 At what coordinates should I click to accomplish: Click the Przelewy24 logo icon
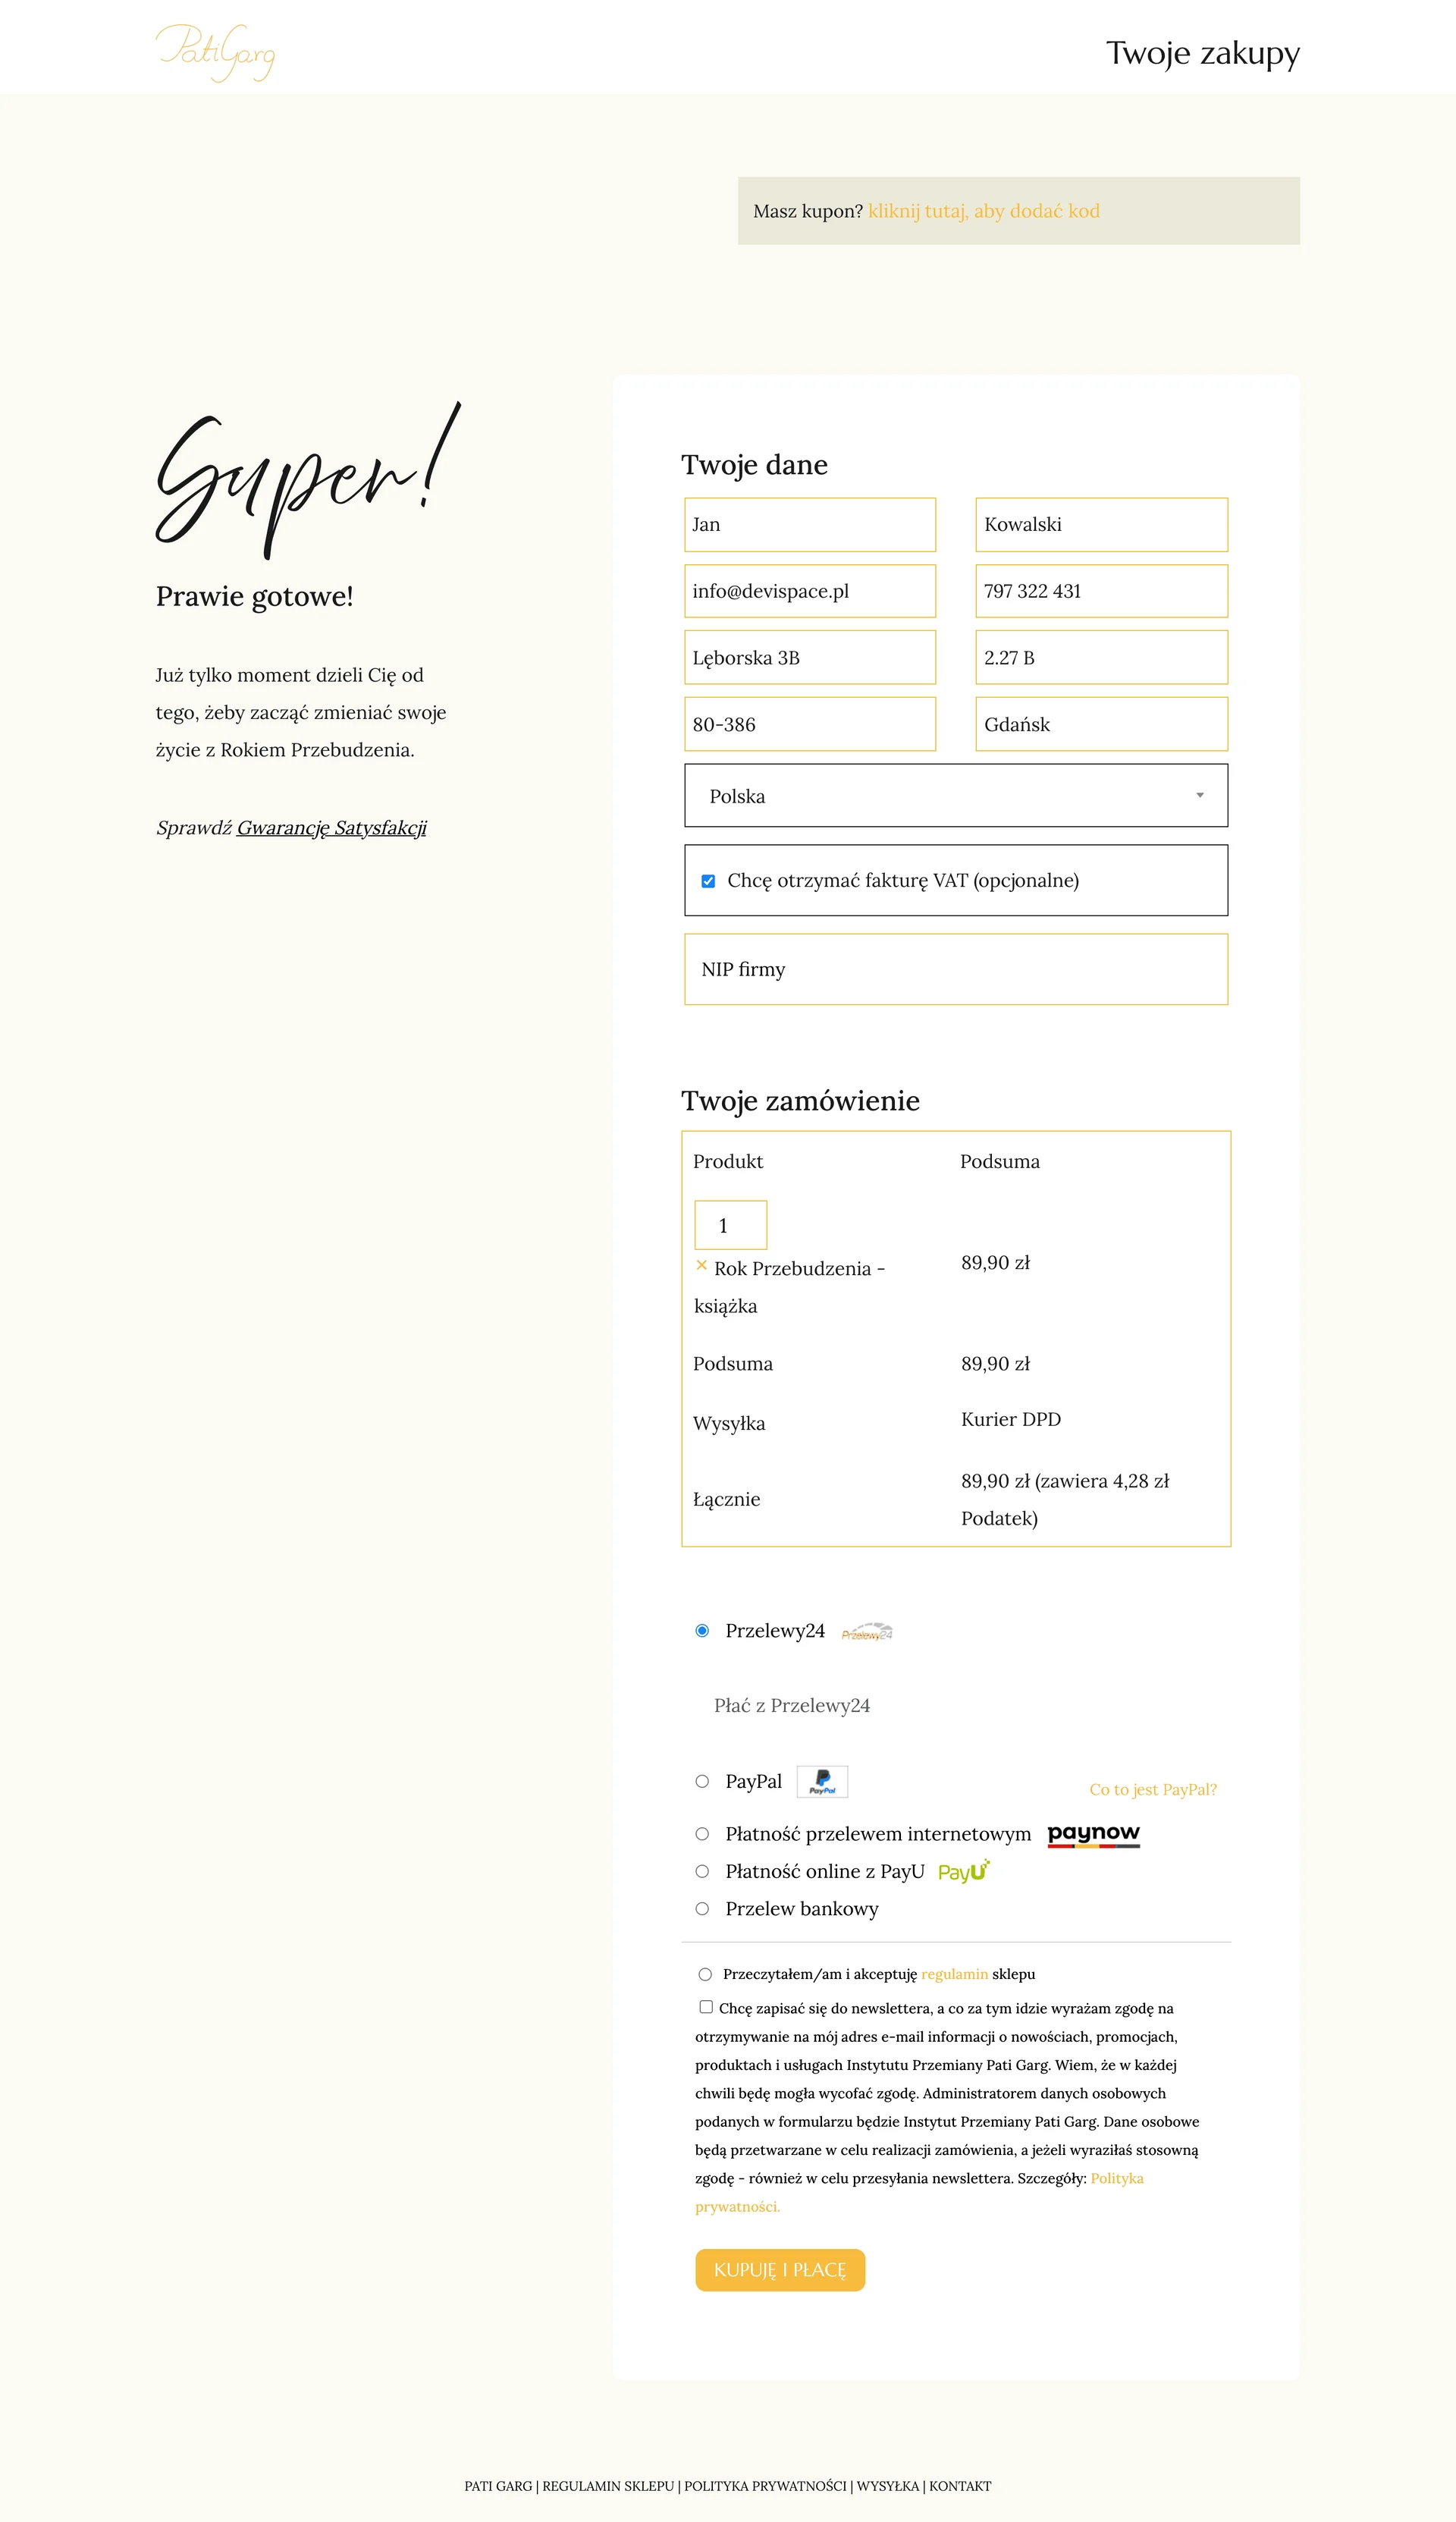pyautogui.click(x=867, y=1631)
